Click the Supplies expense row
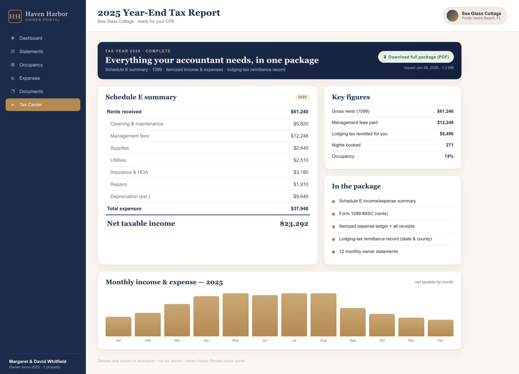This screenshot has height=374, width=519. tap(208, 148)
